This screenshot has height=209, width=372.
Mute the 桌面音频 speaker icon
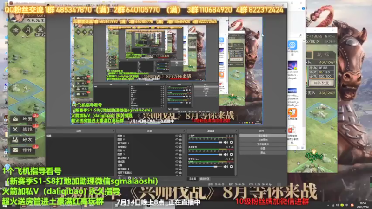pos(226,154)
